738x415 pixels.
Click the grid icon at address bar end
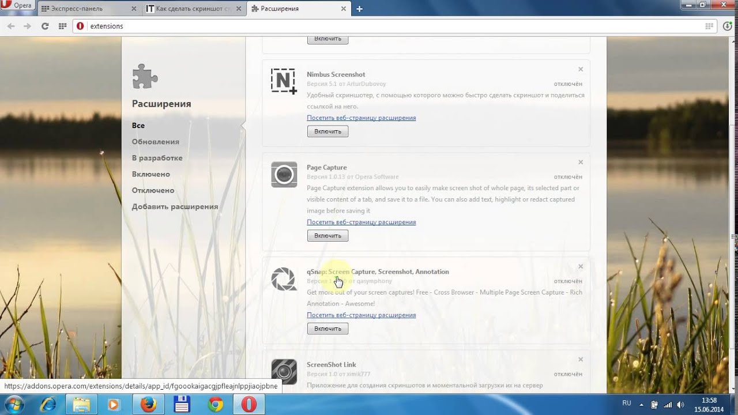tap(710, 26)
